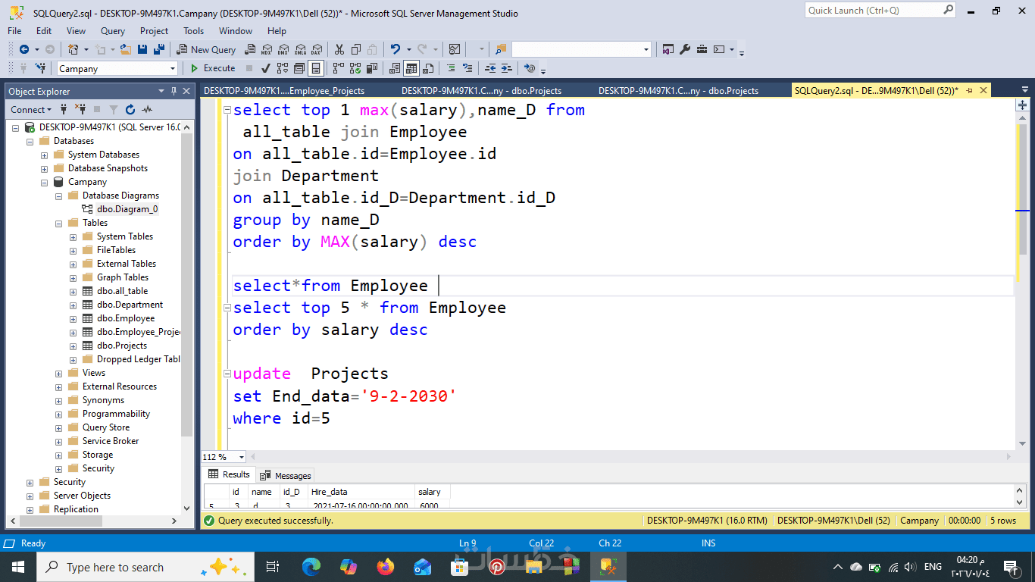Toggle IntelliSense enabled icon
The image size is (1035, 582).
click(316, 68)
